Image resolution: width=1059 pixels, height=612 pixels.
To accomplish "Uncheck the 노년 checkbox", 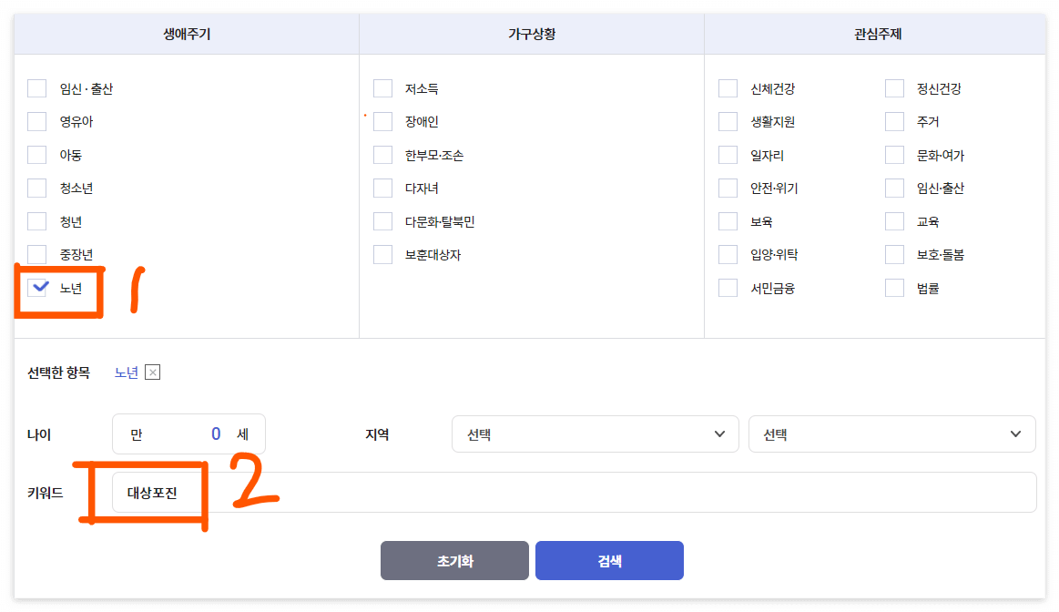I will [38, 287].
